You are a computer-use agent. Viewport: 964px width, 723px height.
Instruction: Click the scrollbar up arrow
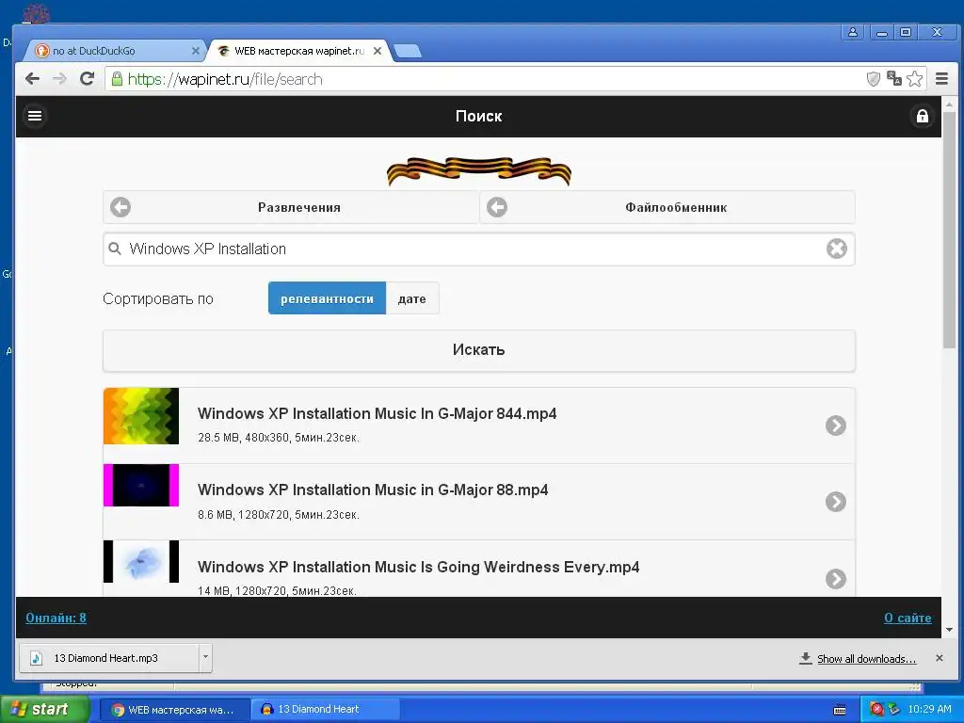point(949,104)
